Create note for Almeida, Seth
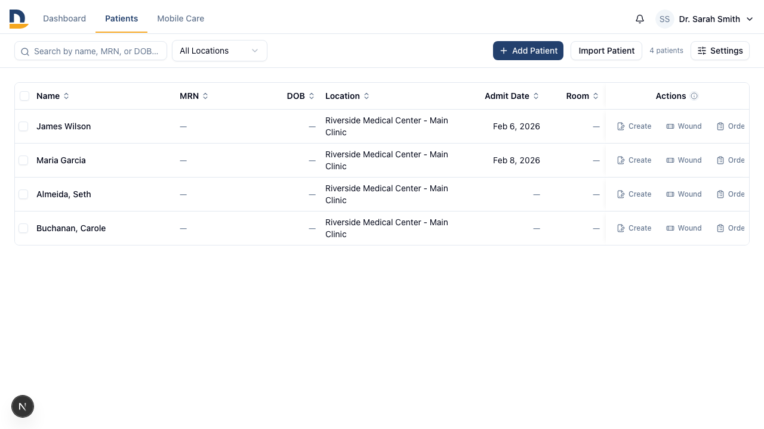Screen dimensions: 764x429 click(634, 194)
